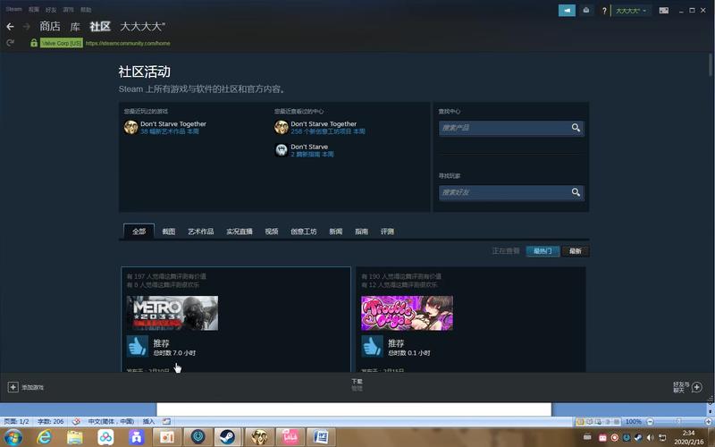Select the 新闻 (News) tab
This screenshot has width=715, height=447.
pyautogui.click(x=336, y=232)
